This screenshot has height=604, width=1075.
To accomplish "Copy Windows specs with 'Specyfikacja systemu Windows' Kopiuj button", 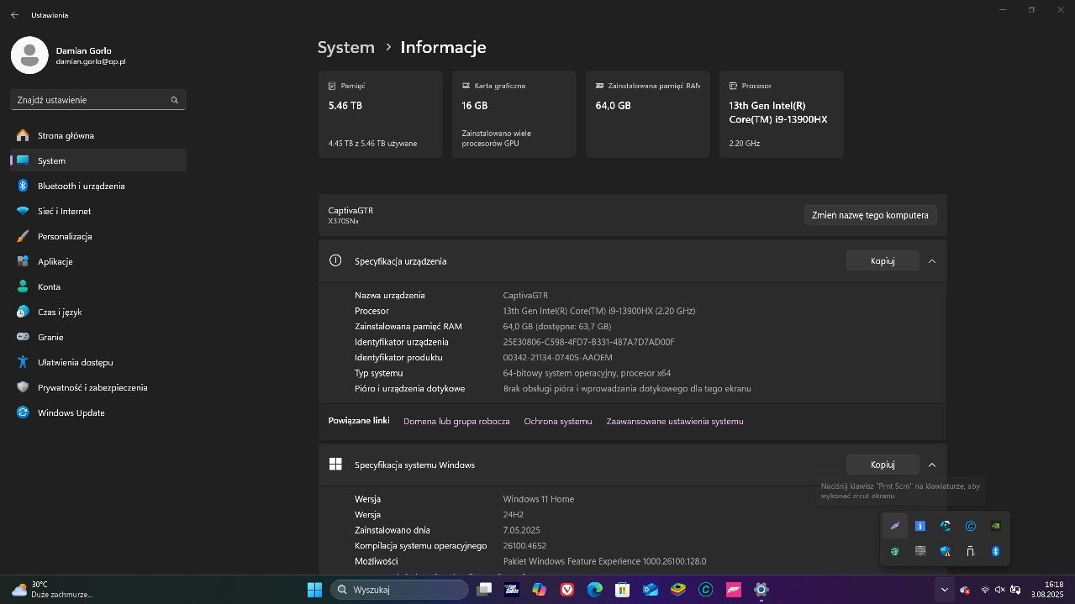I will pos(883,465).
